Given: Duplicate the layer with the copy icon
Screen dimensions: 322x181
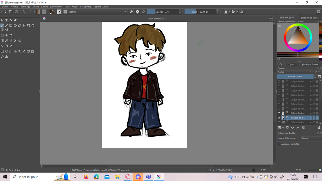Looking at the screenshot, I should point(287,128).
